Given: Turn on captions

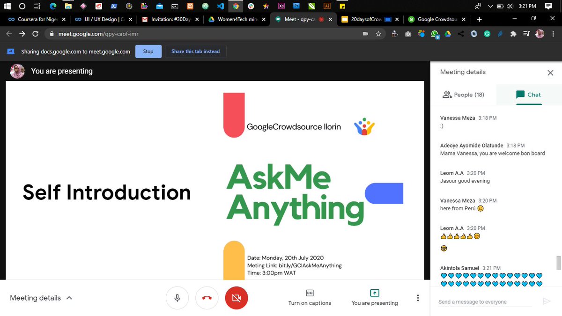Looking at the screenshot, I should (x=310, y=297).
